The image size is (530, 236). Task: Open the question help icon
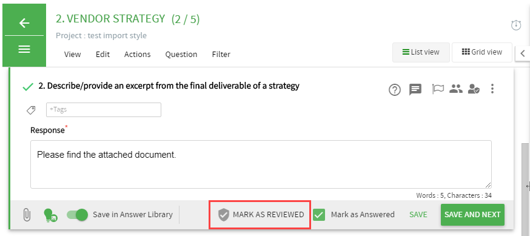pos(394,90)
